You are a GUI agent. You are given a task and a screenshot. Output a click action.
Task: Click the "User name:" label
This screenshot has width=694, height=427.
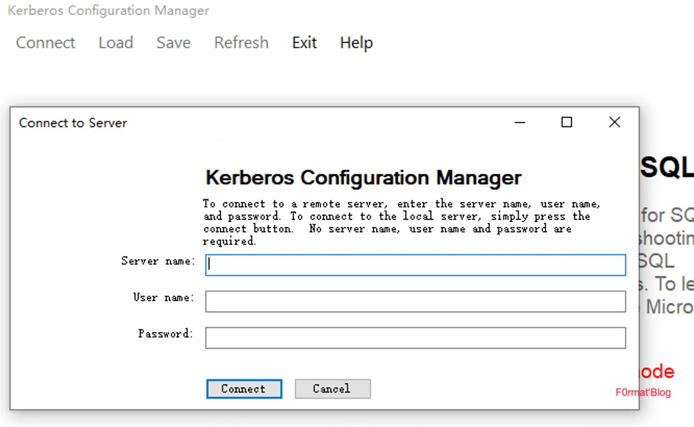(164, 297)
